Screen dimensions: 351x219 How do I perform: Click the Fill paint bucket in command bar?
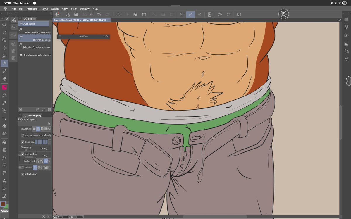click(135, 14)
